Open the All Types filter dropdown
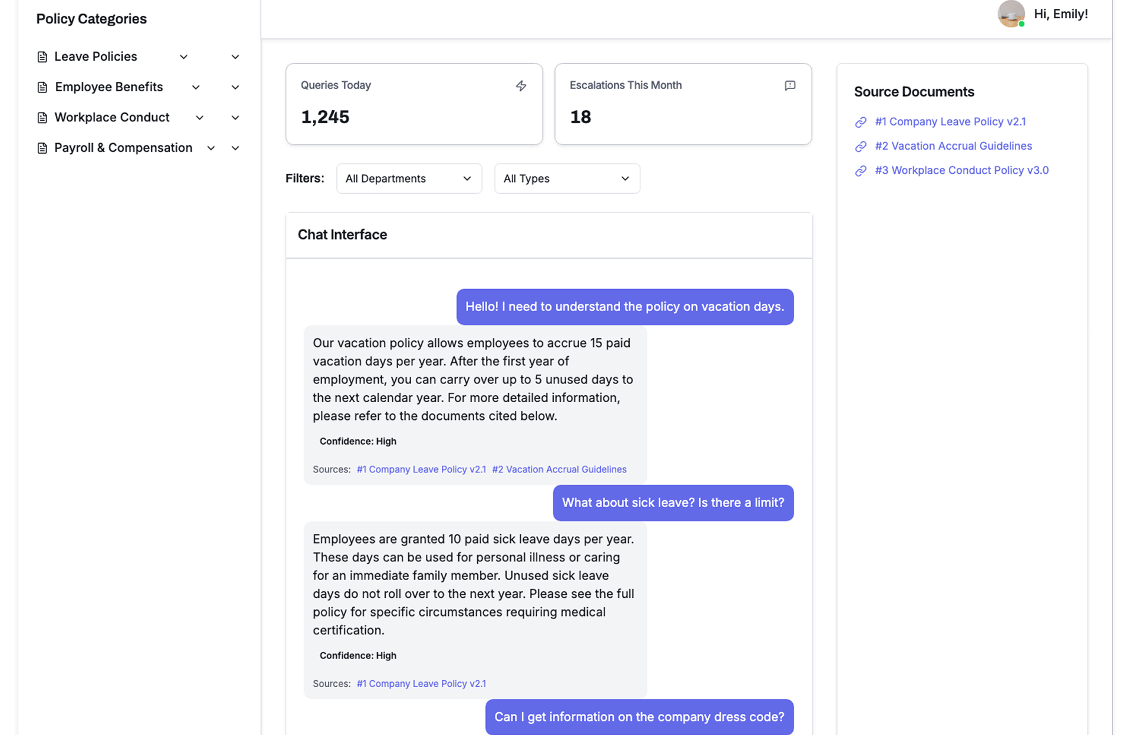Image resolution: width=1131 pixels, height=735 pixels. tap(567, 178)
